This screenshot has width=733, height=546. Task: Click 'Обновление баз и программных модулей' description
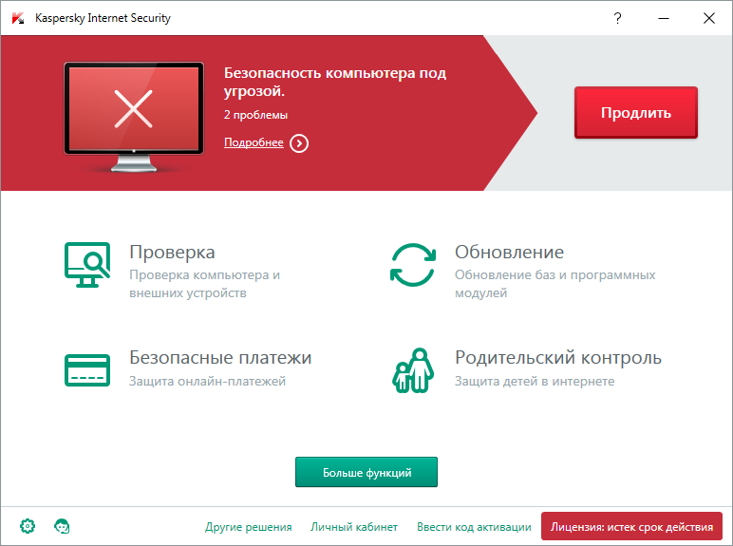554,284
